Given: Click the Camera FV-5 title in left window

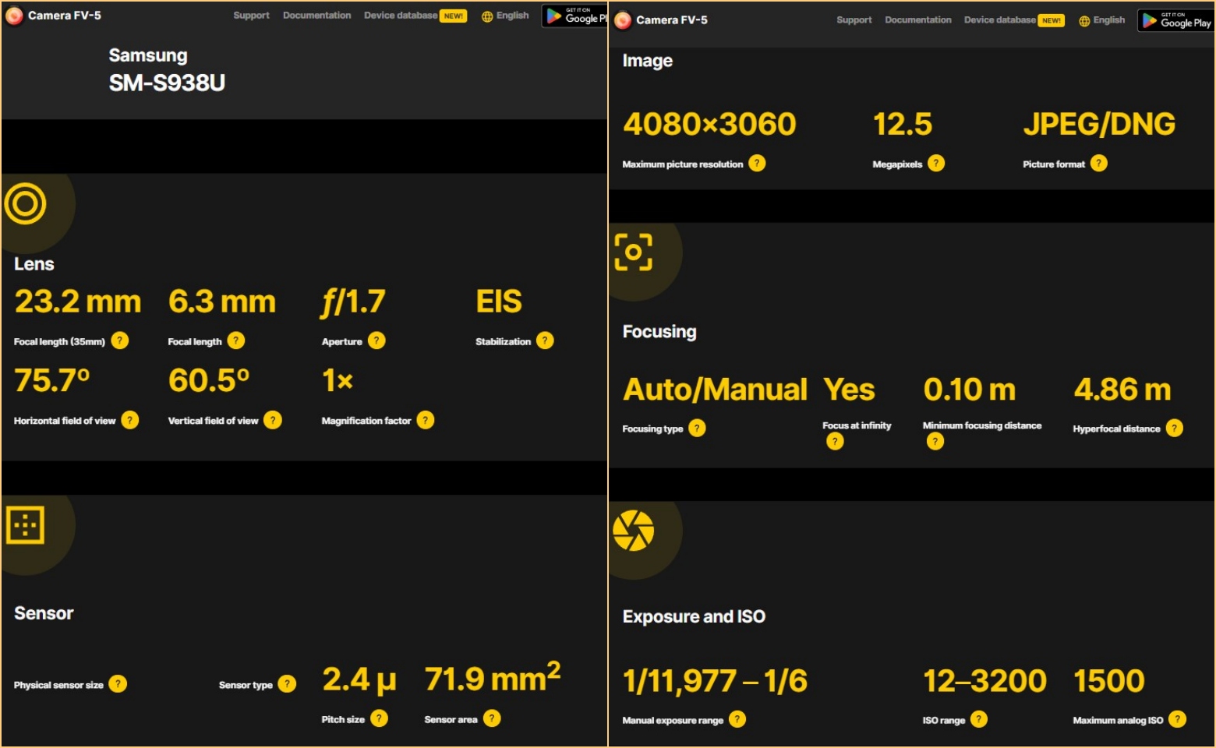Looking at the screenshot, I should click(65, 16).
